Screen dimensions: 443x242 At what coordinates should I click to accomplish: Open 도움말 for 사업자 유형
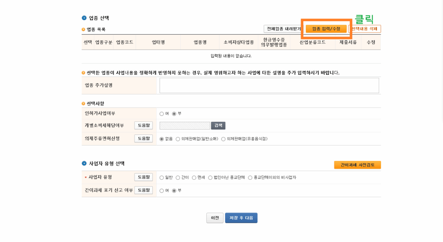[144, 177]
